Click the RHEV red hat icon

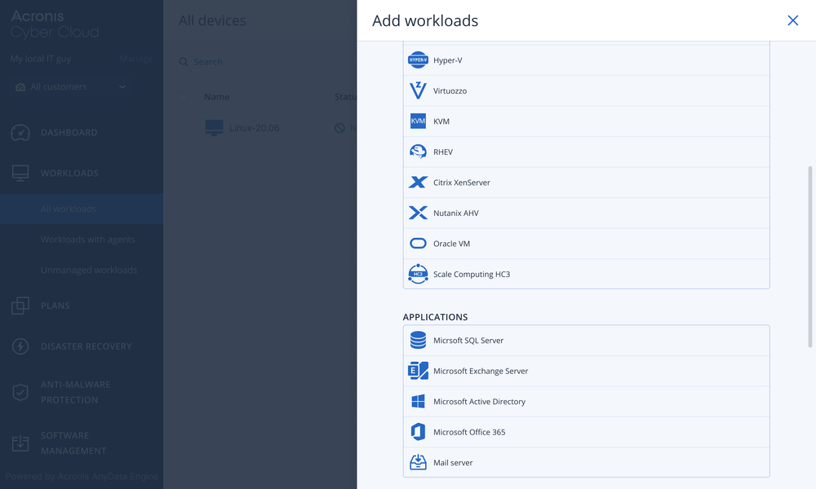[x=418, y=152]
